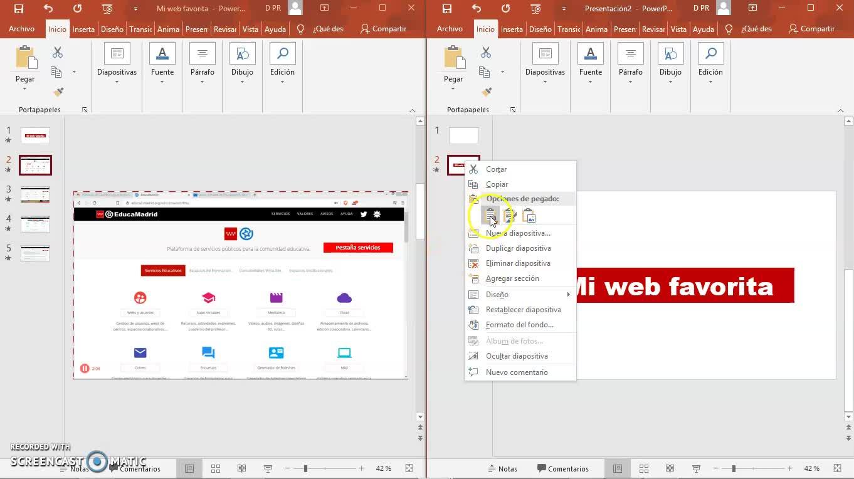Cut selection in Presentación2 ribbon
This screenshot has width=854, height=479.
(486, 53)
